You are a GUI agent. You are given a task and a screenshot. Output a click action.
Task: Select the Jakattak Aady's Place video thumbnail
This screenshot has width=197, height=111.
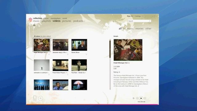[60, 45]
